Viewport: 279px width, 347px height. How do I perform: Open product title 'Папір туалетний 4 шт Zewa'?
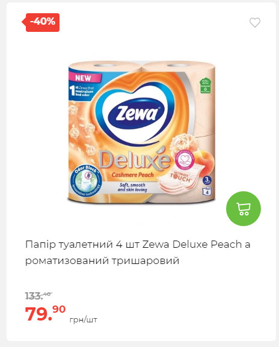click(x=138, y=253)
